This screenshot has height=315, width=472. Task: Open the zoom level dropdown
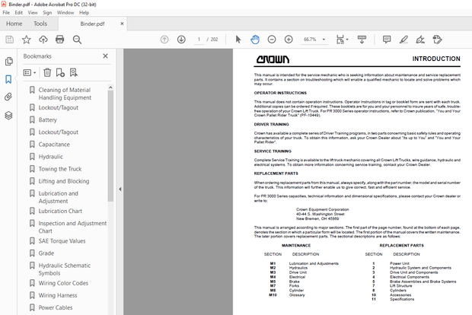click(x=324, y=40)
